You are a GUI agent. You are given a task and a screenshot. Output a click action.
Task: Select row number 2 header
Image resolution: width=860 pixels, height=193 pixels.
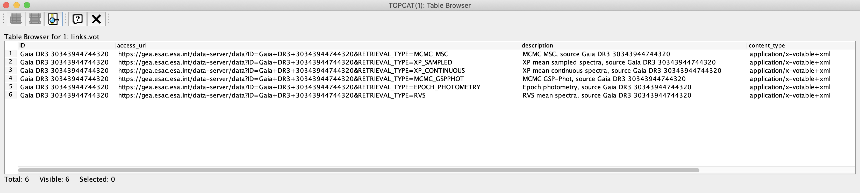pos(11,62)
